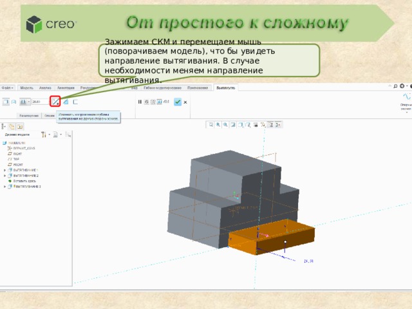The height and width of the screenshot is (309, 412).
Task: Select the extrude as surface icon
Action: click(14, 102)
